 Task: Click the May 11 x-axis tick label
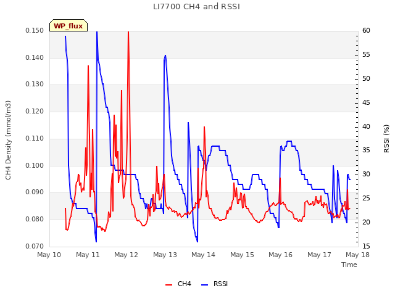tap(88, 255)
